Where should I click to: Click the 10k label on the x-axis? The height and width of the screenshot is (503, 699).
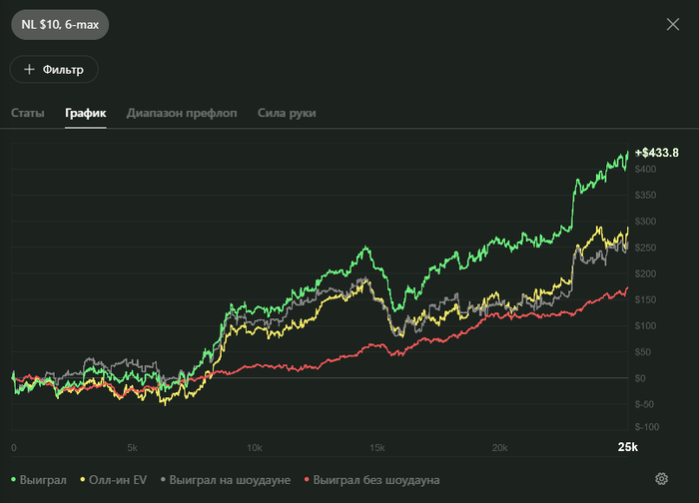point(255,448)
